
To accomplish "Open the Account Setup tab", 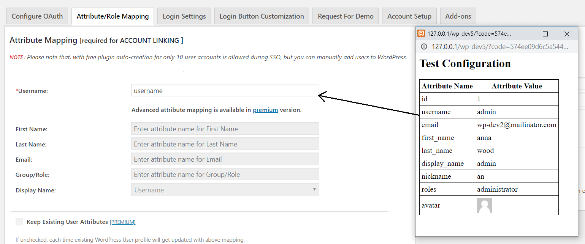I will point(409,16).
